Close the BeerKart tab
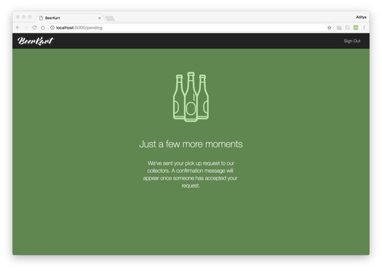 99,18
